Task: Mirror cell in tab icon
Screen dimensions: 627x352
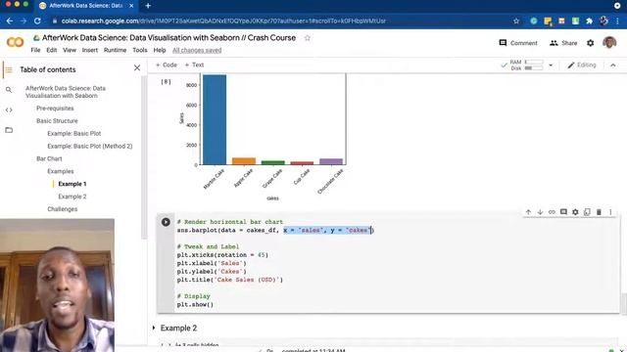Action: point(587,212)
